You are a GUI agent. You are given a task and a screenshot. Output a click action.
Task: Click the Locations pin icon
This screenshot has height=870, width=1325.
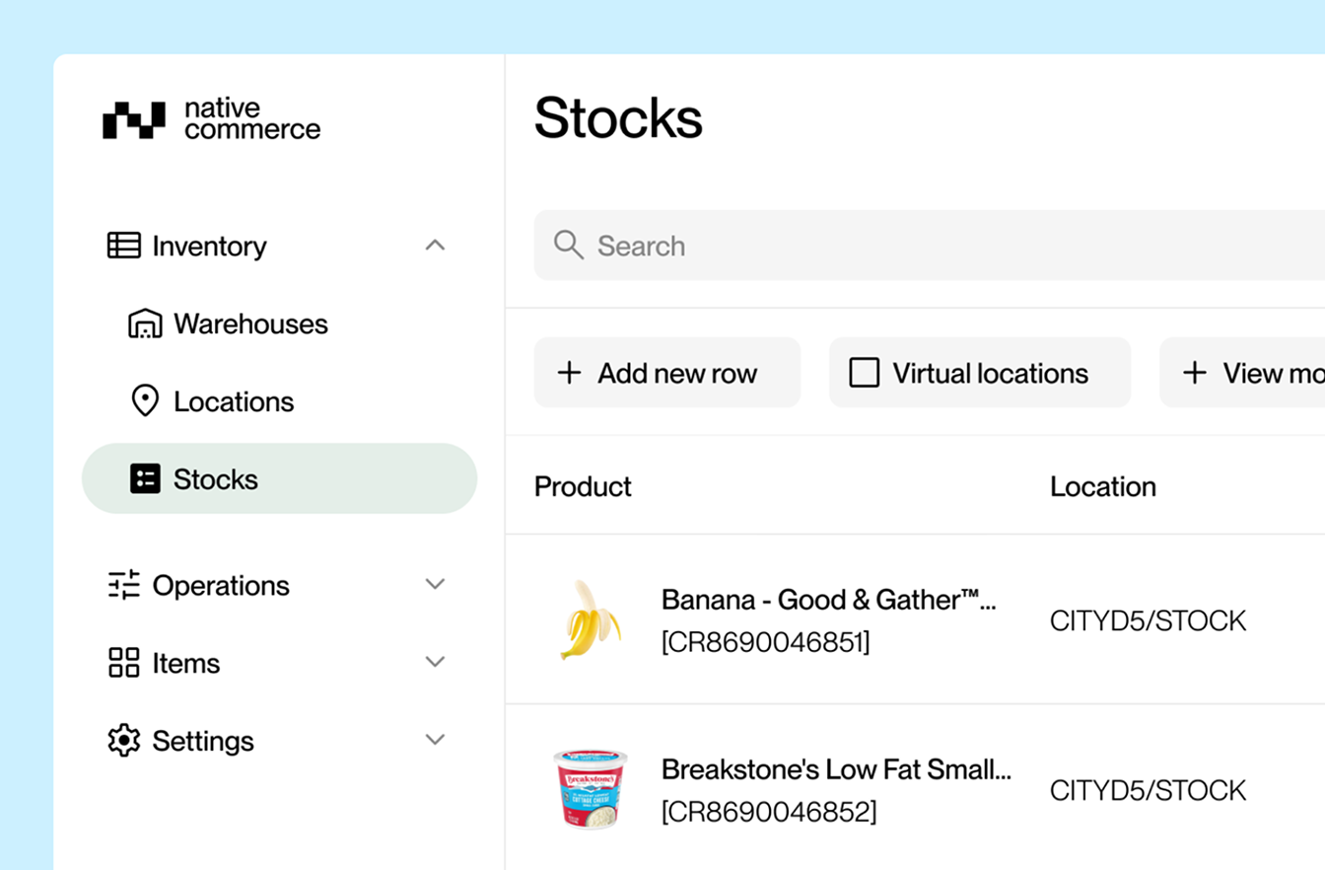click(x=145, y=401)
